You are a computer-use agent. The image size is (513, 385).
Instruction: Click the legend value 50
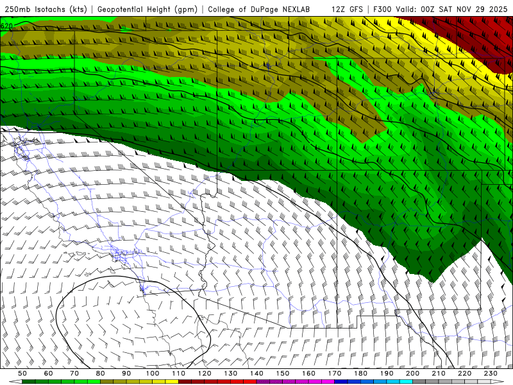coord(22,373)
